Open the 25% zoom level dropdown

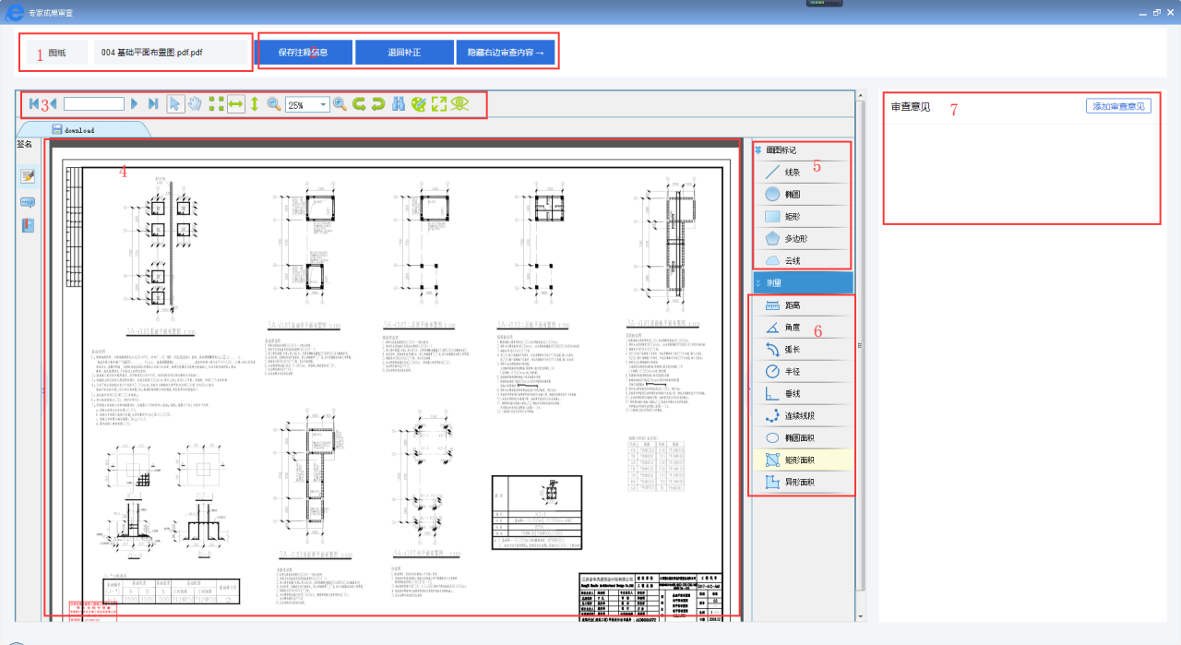tap(324, 105)
